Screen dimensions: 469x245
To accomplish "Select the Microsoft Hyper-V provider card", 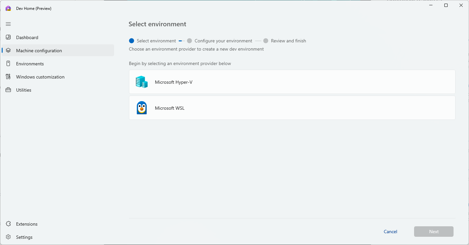I will (292, 82).
